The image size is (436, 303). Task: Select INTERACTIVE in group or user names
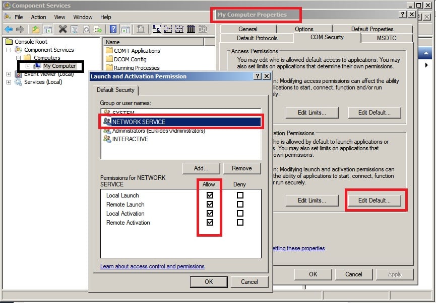181,139
